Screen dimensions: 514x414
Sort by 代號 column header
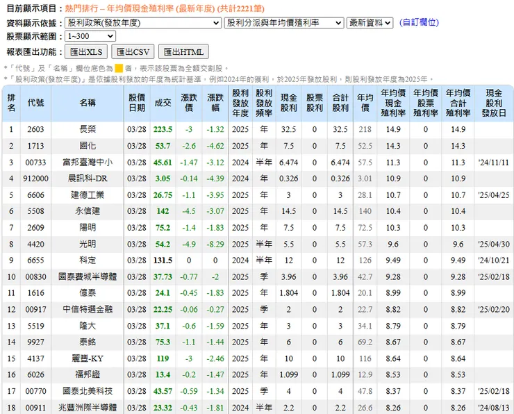tap(35, 103)
